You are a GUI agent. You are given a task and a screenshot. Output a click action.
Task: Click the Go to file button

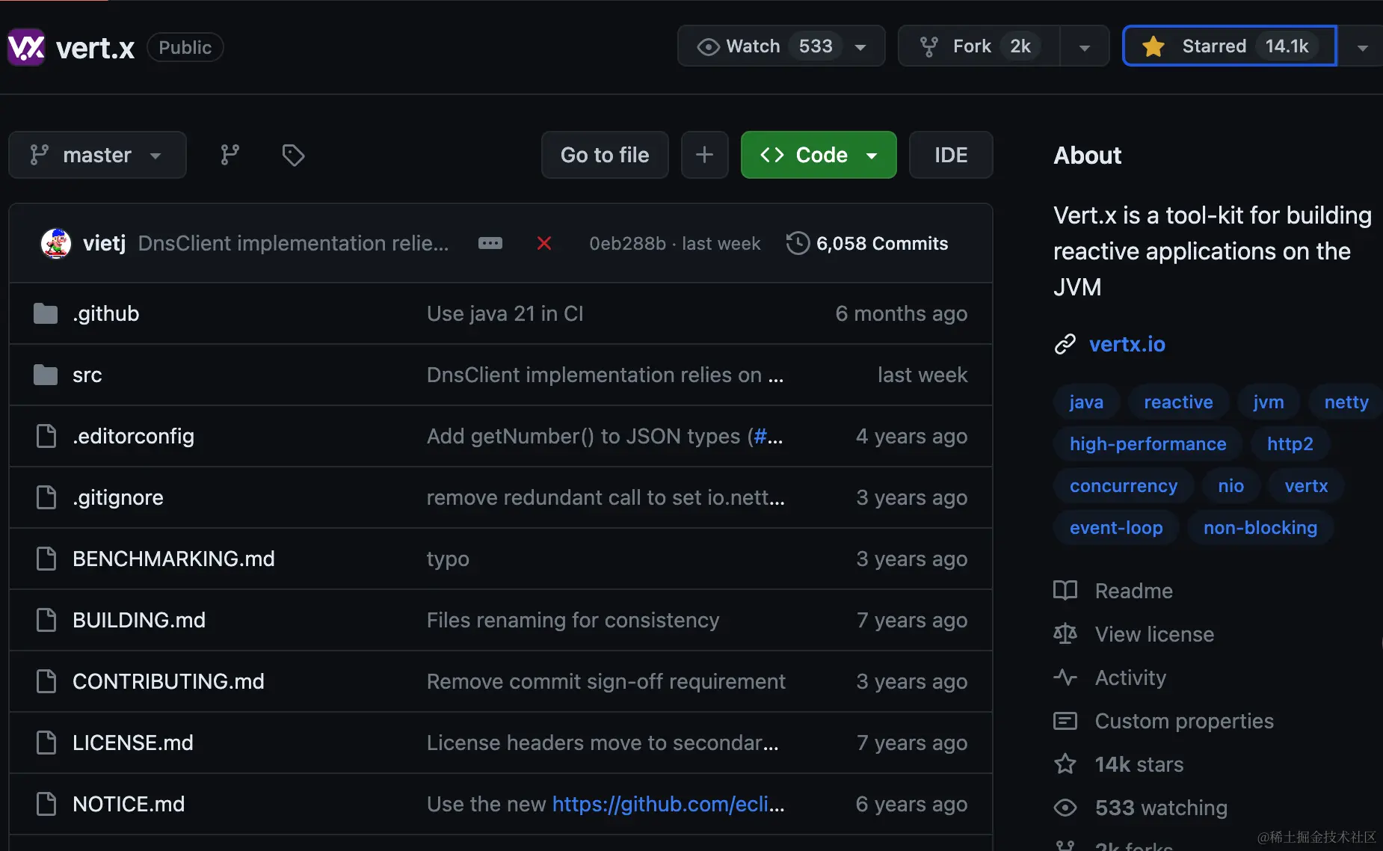coord(605,155)
